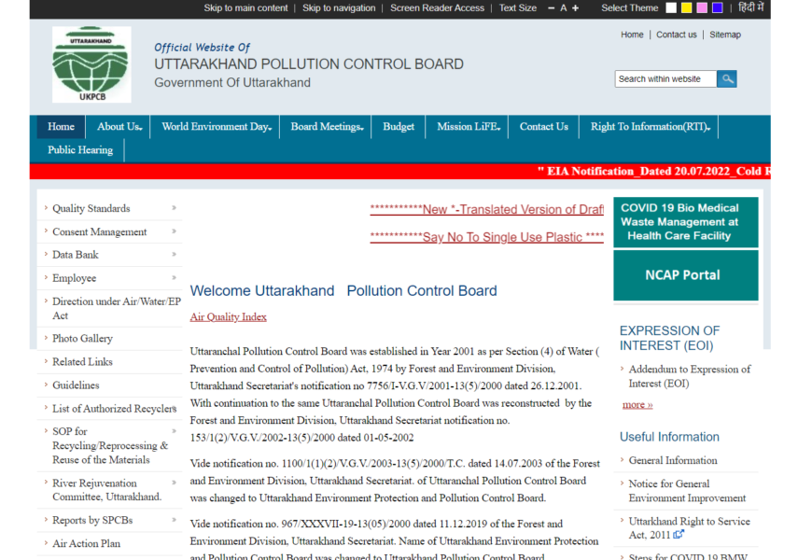Select the white theme swatch

(x=671, y=7)
